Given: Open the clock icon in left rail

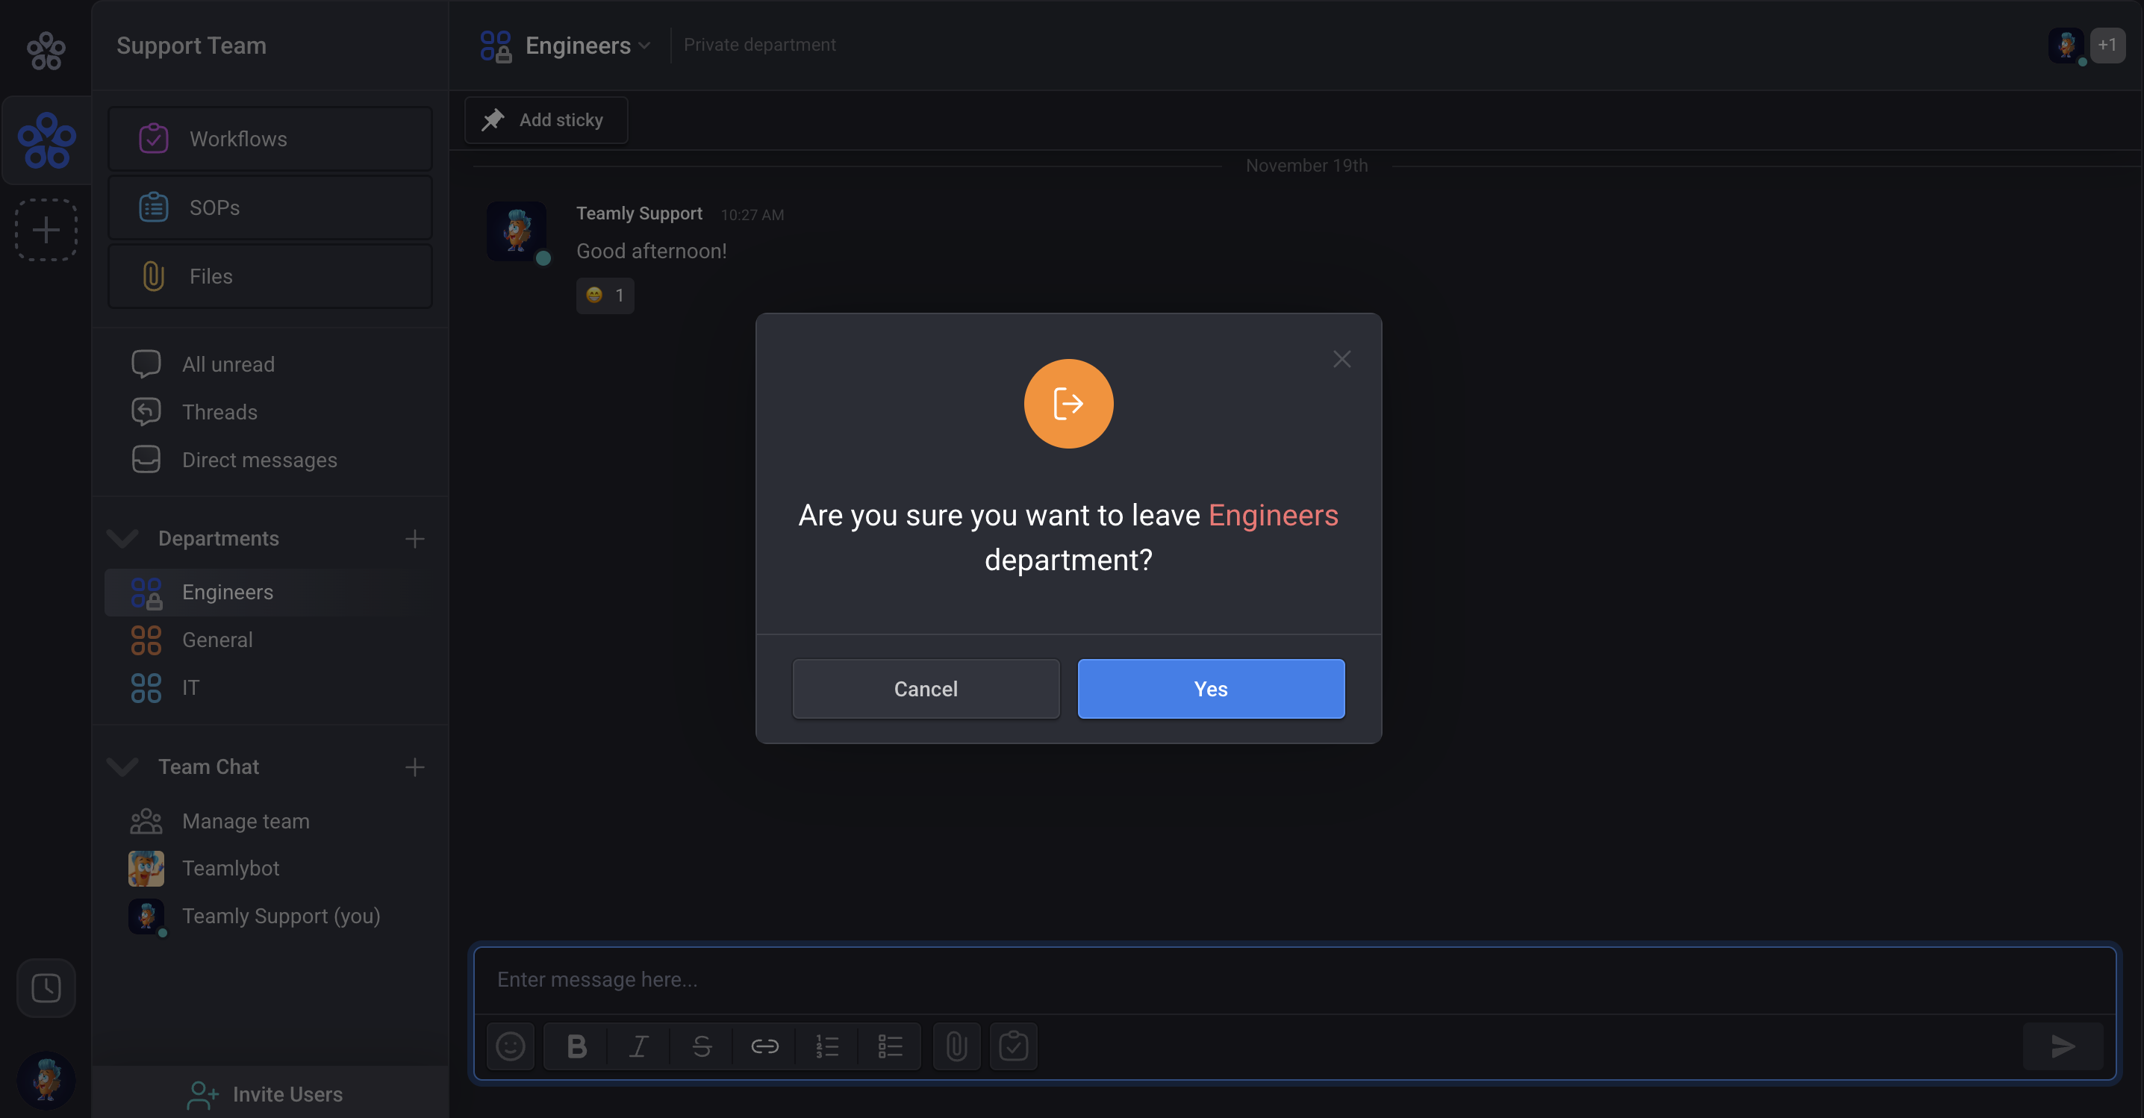Looking at the screenshot, I should (x=46, y=988).
